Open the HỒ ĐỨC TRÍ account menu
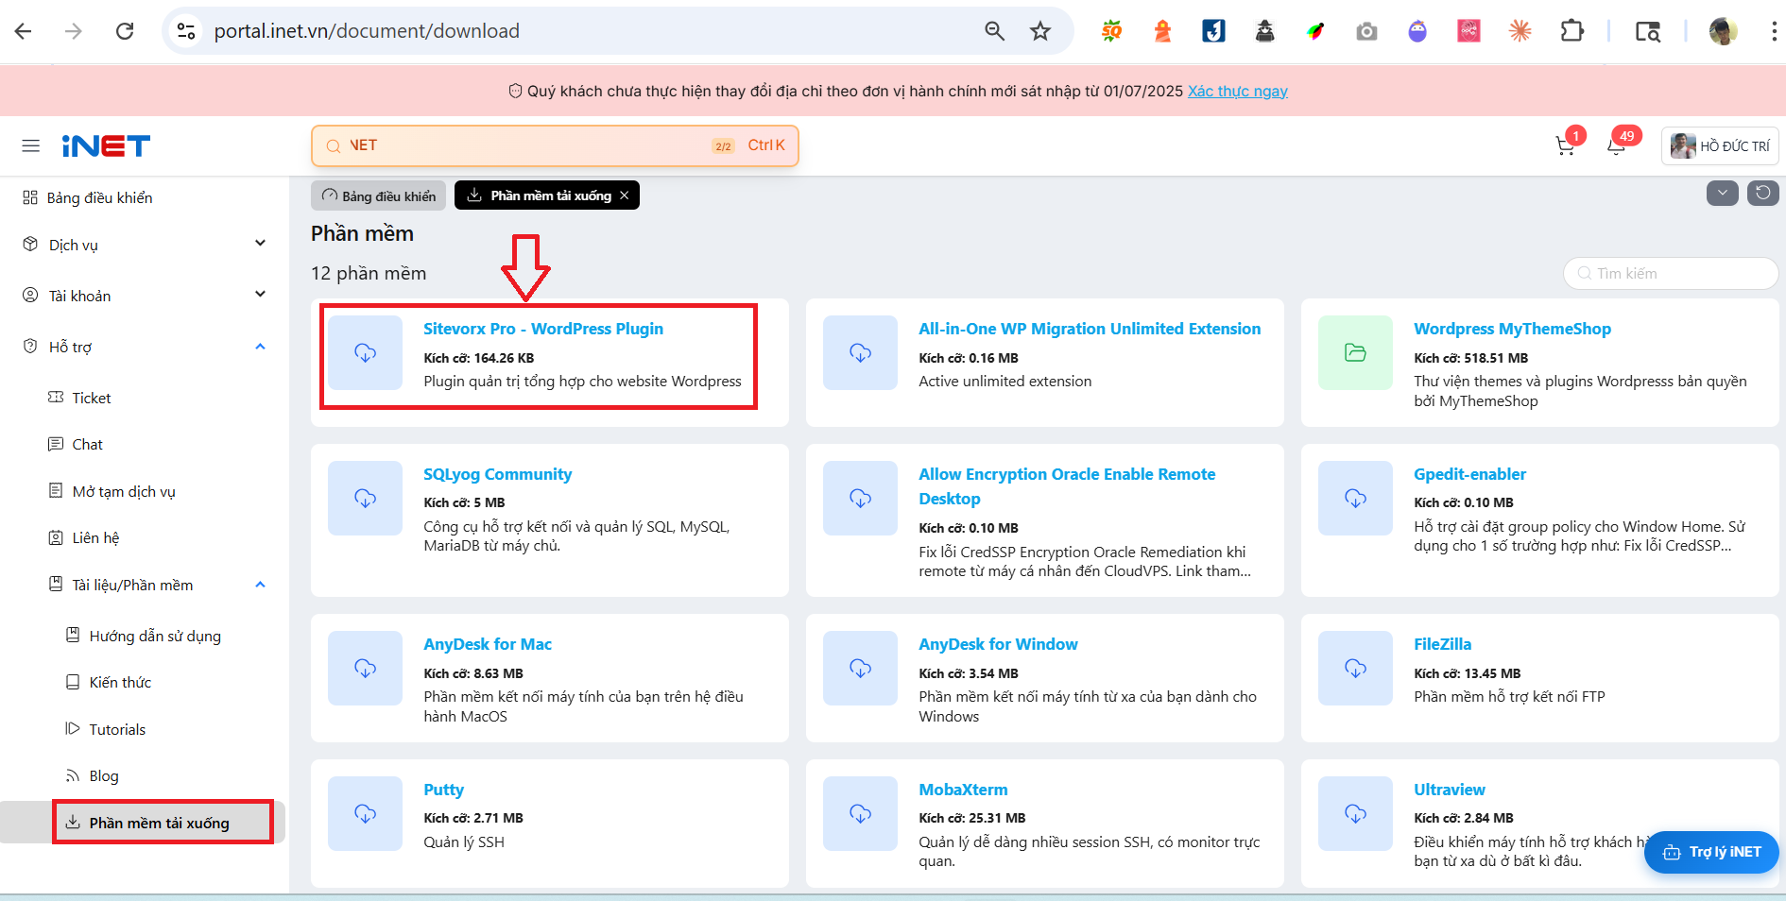The height and width of the screenshot is (901, 1786). click(x=1720, y=146)
